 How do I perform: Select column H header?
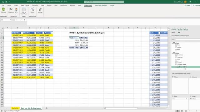pyautogui.click(x=74, y=28)
